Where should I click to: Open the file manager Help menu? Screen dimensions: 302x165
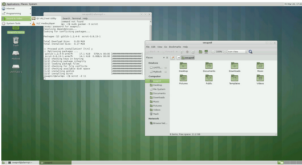pyautogui.click(x=185, y=47)
